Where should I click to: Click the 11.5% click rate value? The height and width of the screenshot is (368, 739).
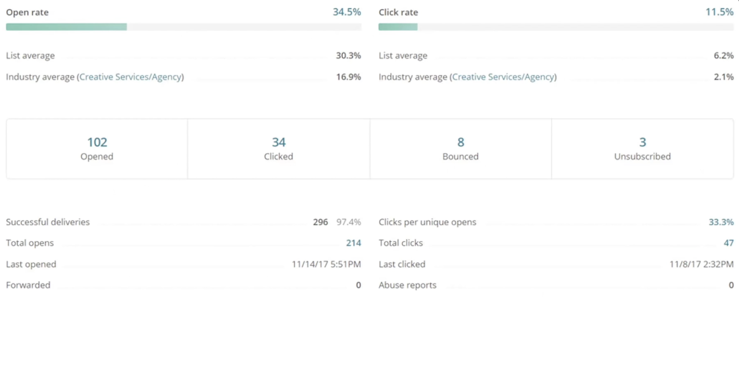coord(719,12)
